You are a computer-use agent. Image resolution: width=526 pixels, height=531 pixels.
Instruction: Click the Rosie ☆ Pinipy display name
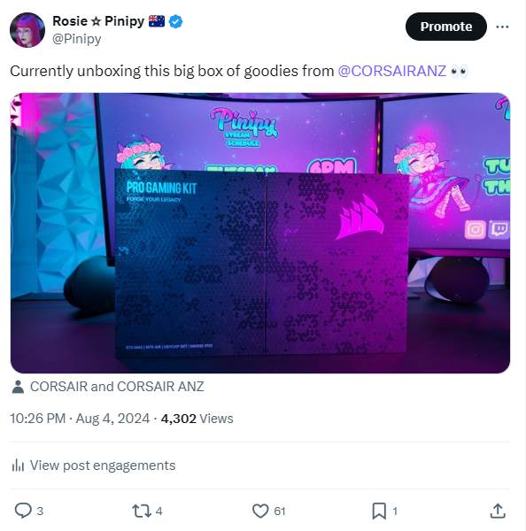pos(98,21)
